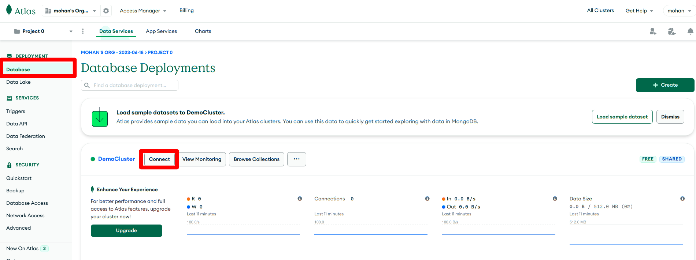Viewport: 696px width, 260px height.
Task: Click the green download sample data icon
Action: 100,117
